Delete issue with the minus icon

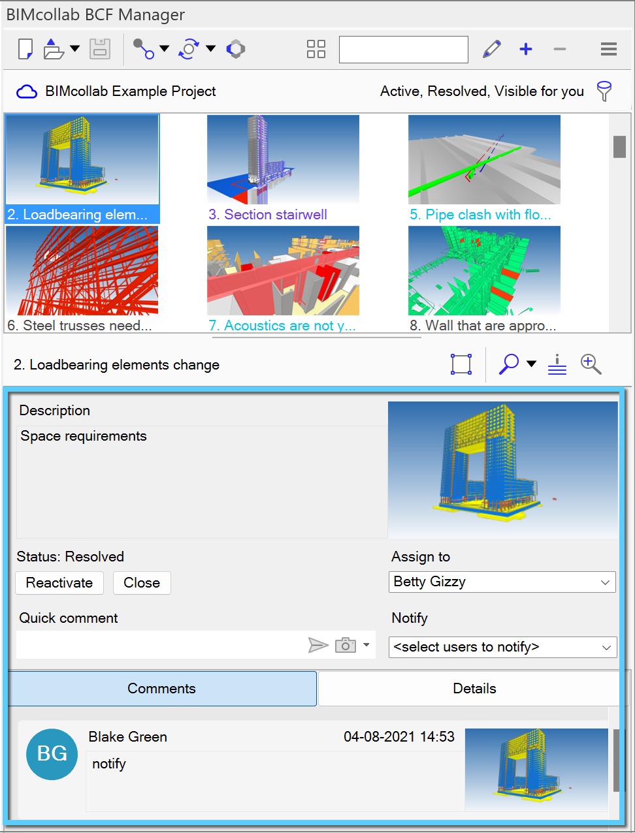[x=560, y=49]
